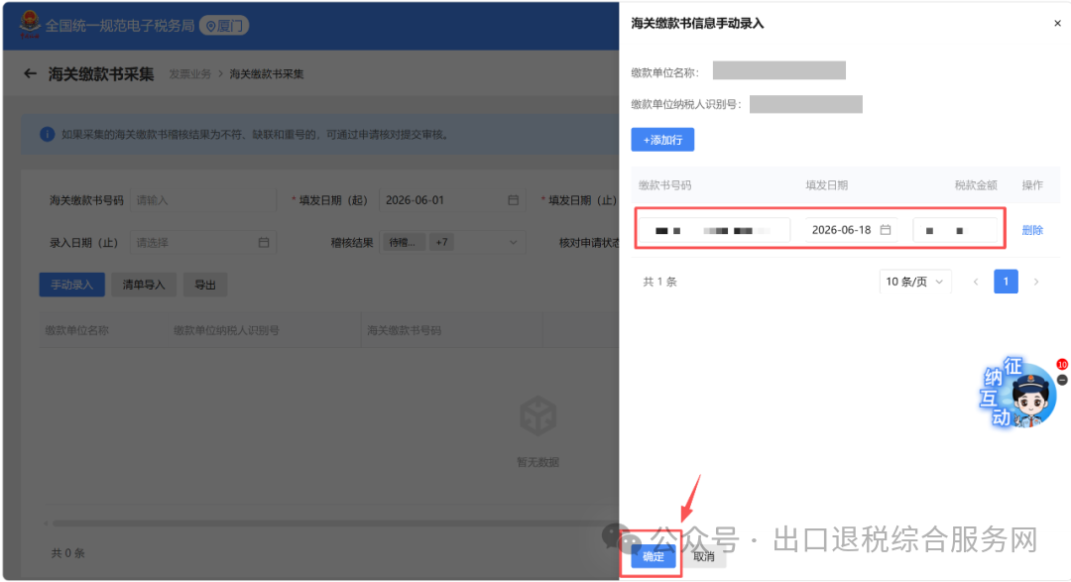Click the blue info icon in notice banner
The image size is (1071, 582).
[x=48, y=135]
